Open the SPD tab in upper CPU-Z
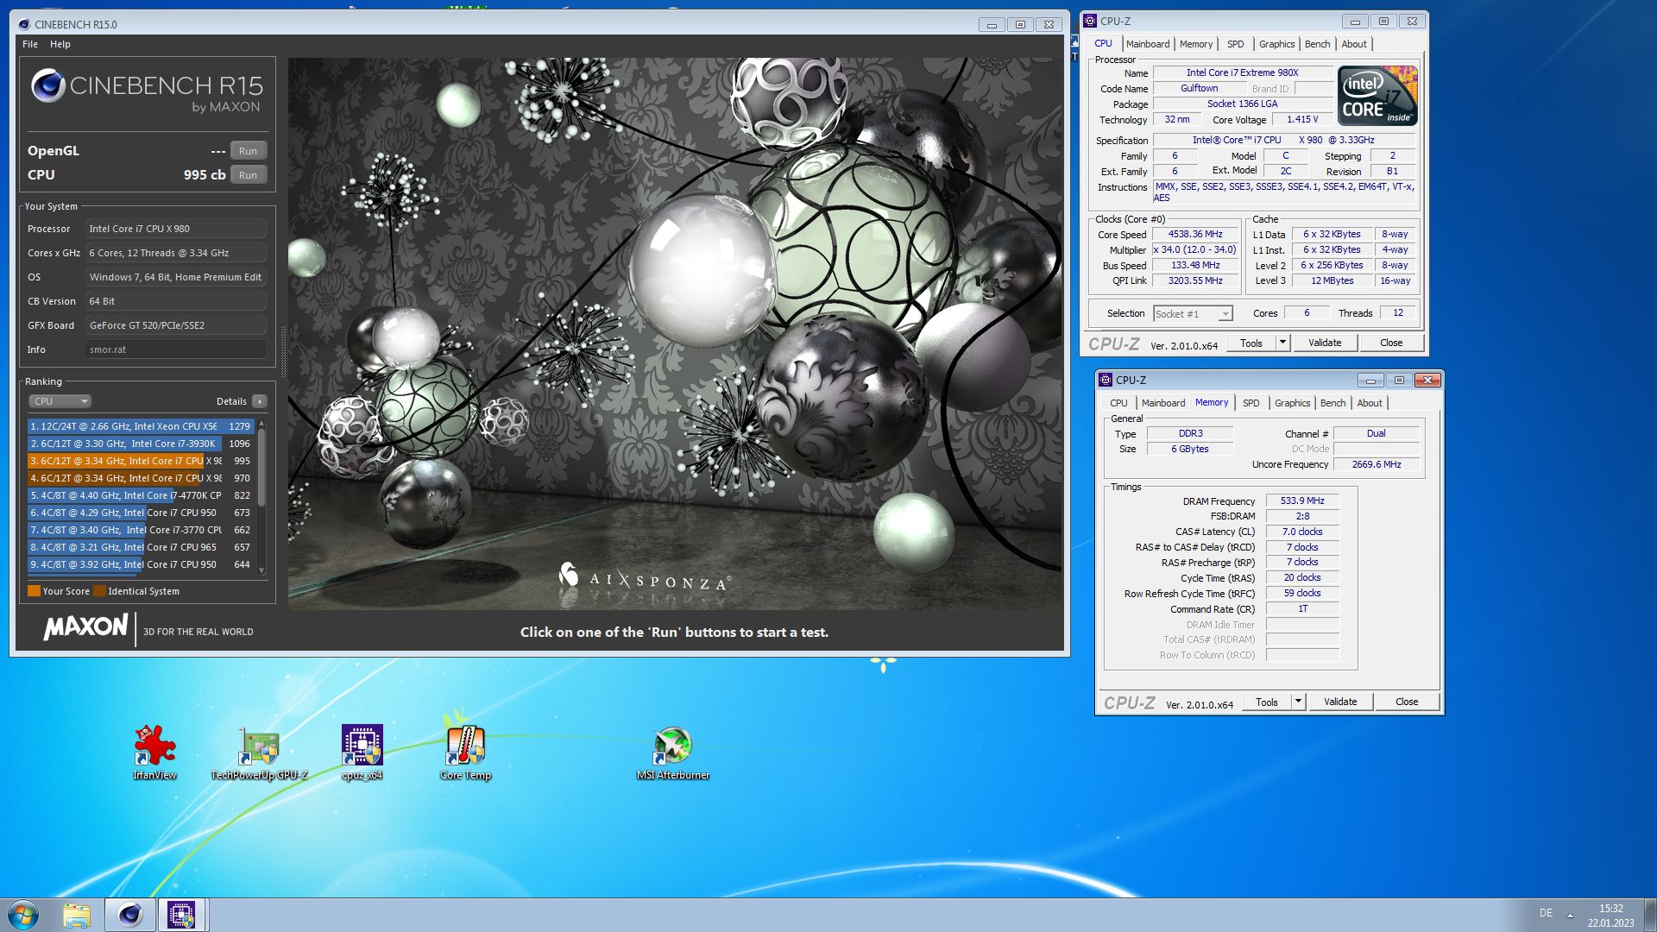 click(x=1236, y=44)
